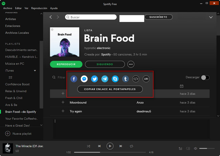Image resolution: width=220 pixels, height=156 pixels.
Task: Open Estaciones in the sidebar
Action: (x=13, y=26)
